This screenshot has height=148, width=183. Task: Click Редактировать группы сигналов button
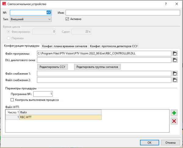click(x=98, y=67)
